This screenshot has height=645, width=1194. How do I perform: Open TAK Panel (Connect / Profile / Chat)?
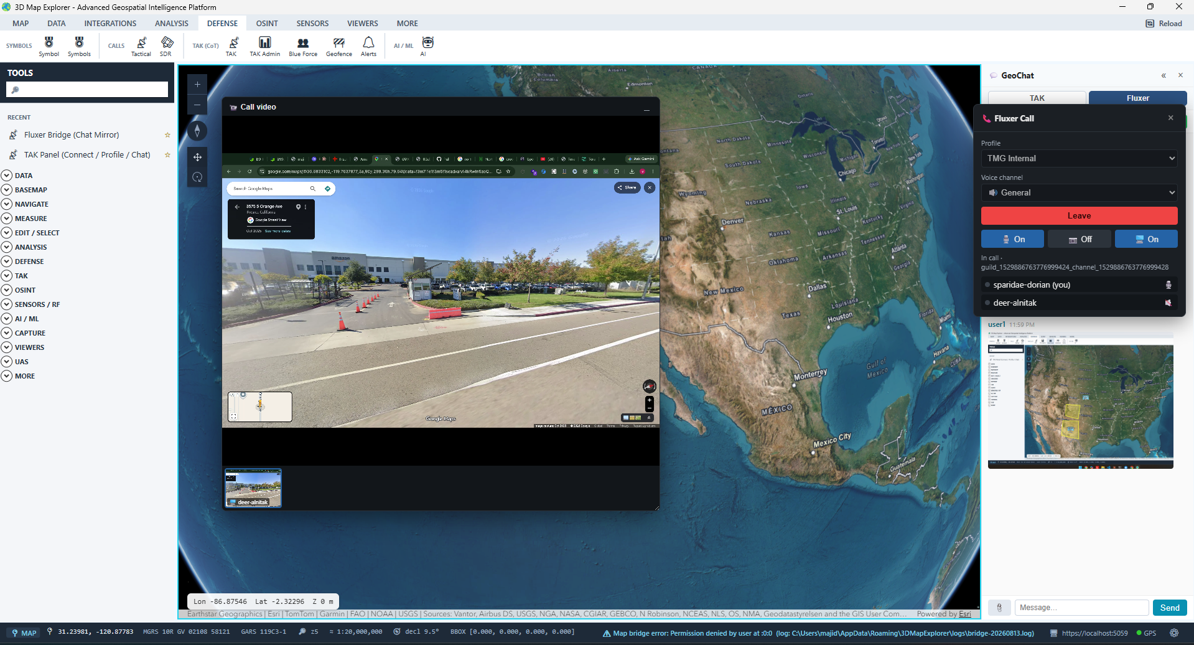tap(87, 155)
